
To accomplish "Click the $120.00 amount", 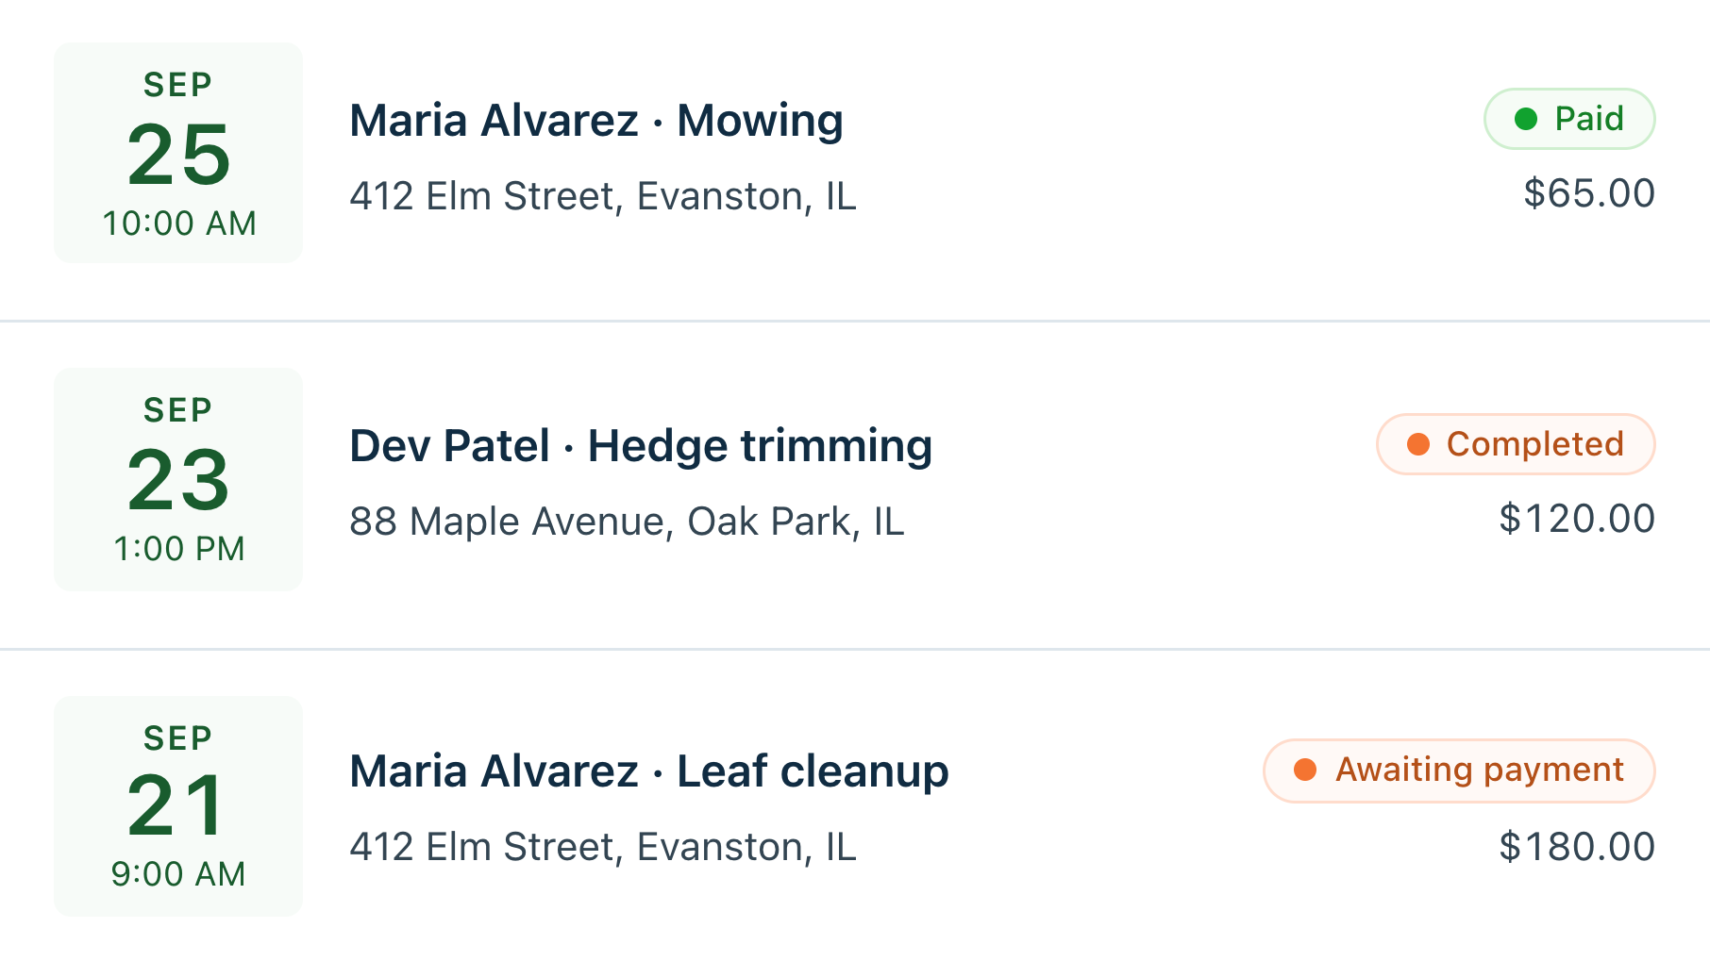I will point(1577,519).
